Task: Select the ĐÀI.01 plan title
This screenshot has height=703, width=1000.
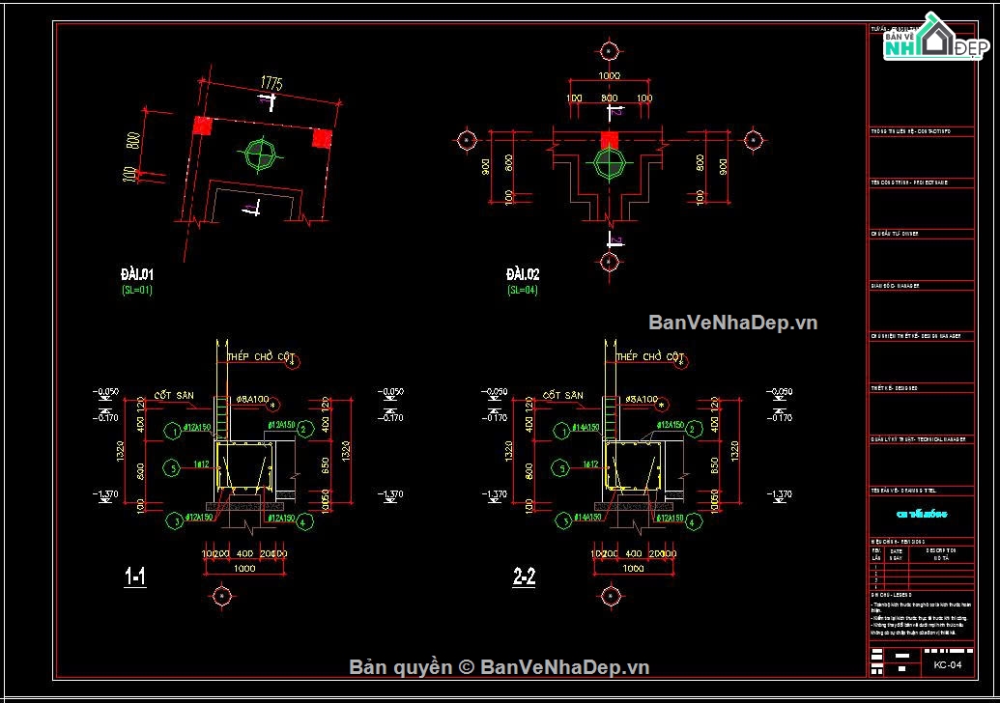Action: (x=136, y=275)
